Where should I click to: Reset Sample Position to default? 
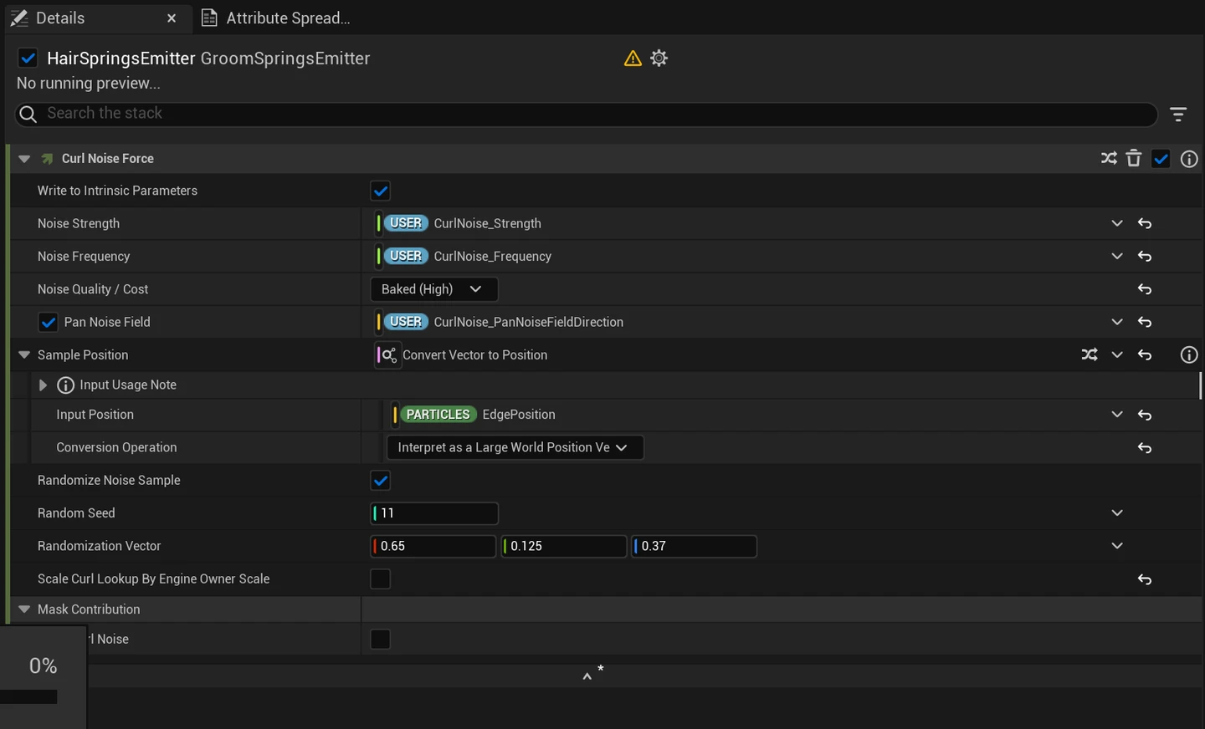1145,355
